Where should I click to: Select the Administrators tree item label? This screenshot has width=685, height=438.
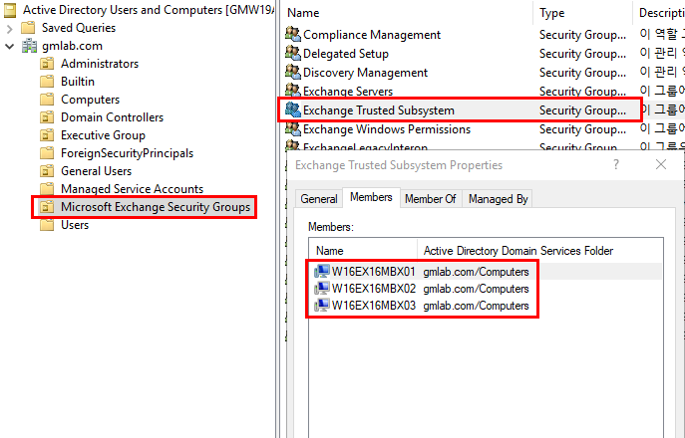pos(100,64)
